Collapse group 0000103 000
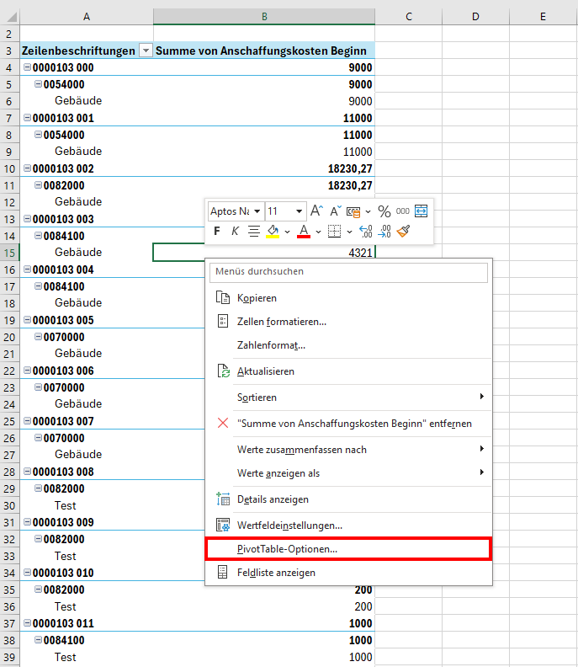This screenshot has height=667, width=578. click(x=27, y=67)
